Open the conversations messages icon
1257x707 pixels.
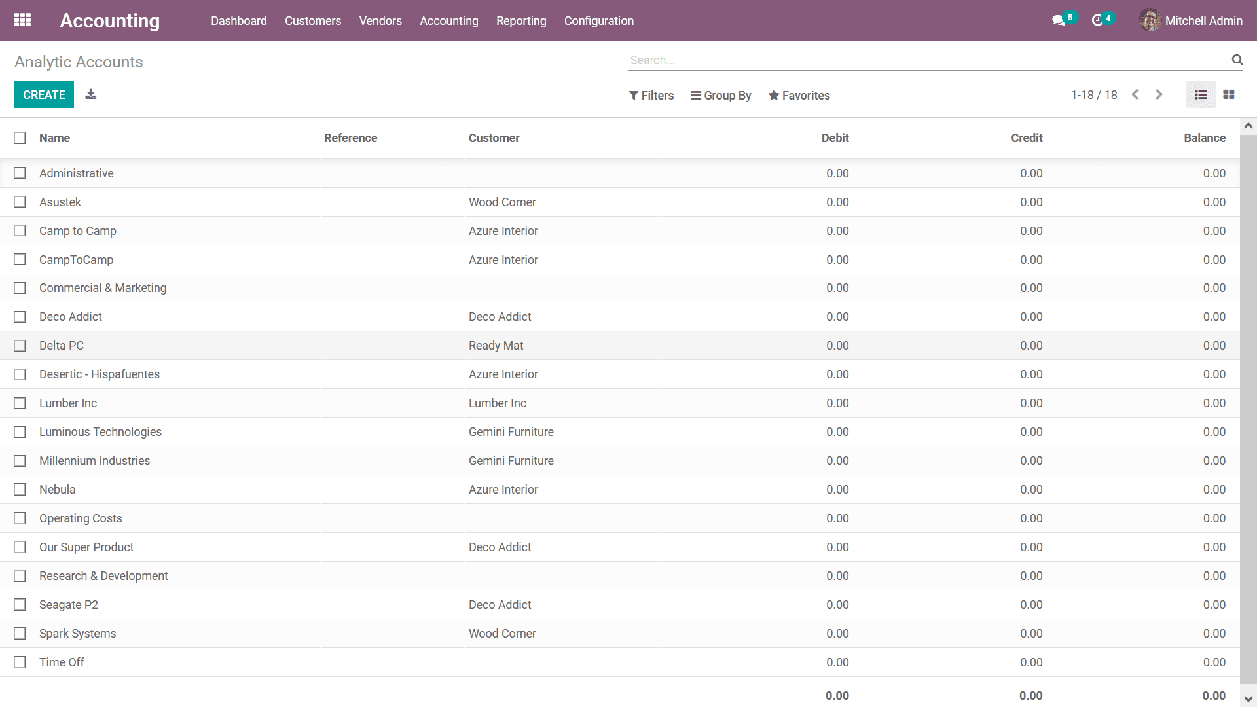[1059, 21]
